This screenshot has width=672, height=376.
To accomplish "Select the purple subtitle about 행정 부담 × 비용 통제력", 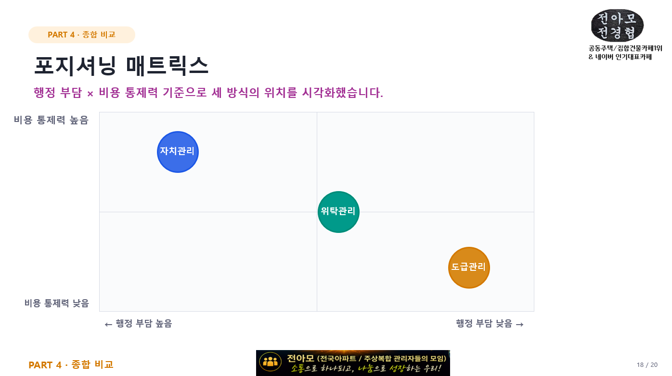I will pyautogui.click(x=208, y=93).
